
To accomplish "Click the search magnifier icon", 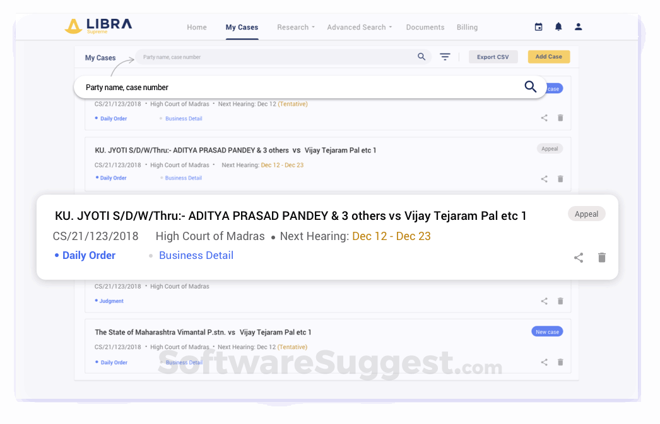I will [x=421, y=57].
